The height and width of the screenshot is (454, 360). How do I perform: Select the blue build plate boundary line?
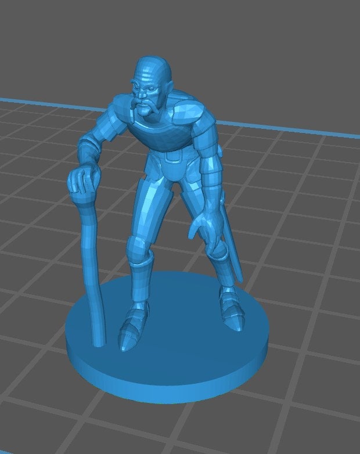[x=290, y=128]
